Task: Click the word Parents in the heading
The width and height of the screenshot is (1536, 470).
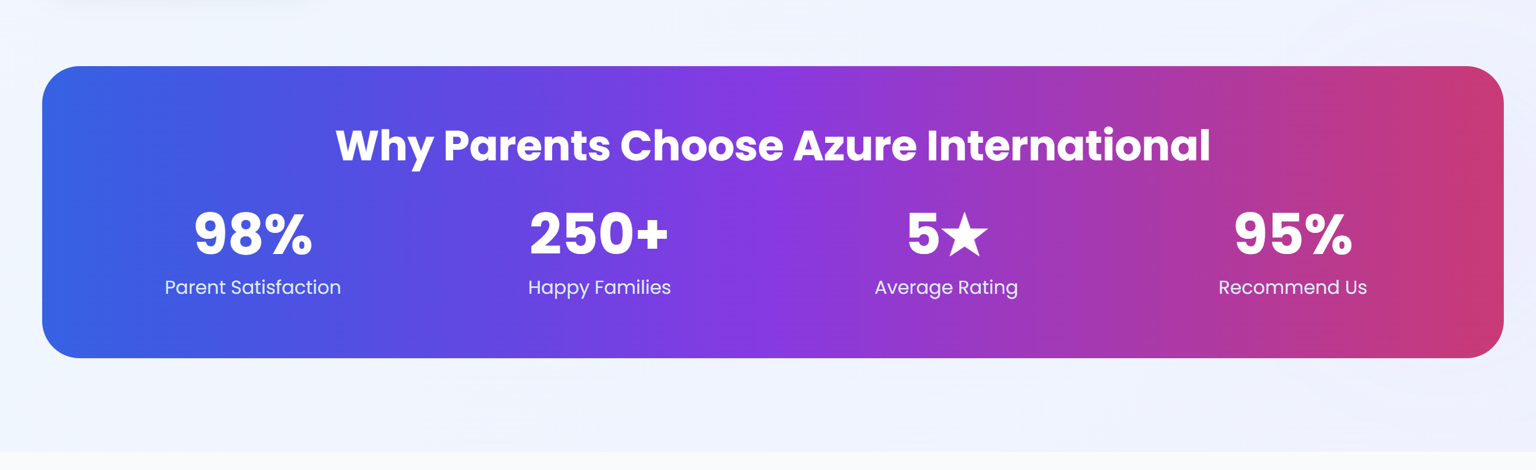Action: 526,146
